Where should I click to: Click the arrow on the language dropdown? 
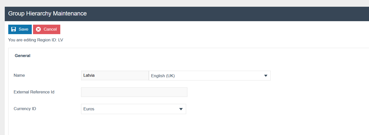266,76
